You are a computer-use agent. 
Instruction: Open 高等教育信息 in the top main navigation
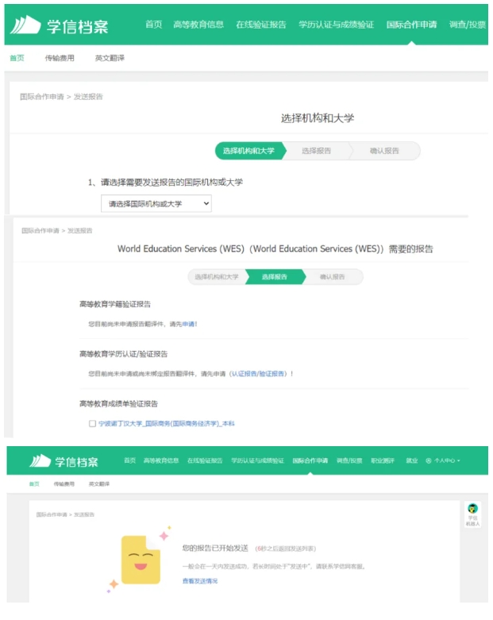198,25
